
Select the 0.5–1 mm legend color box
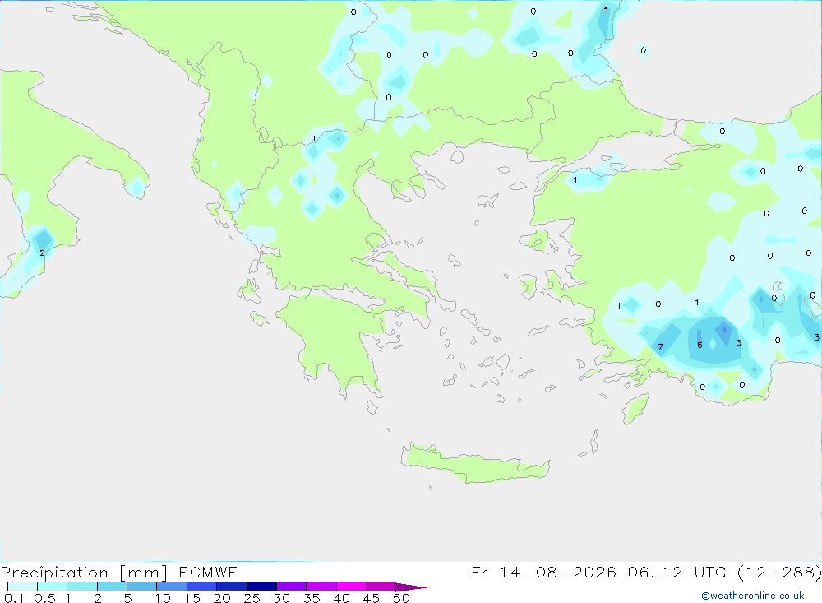pyautogui.click(x=53, y=587)
